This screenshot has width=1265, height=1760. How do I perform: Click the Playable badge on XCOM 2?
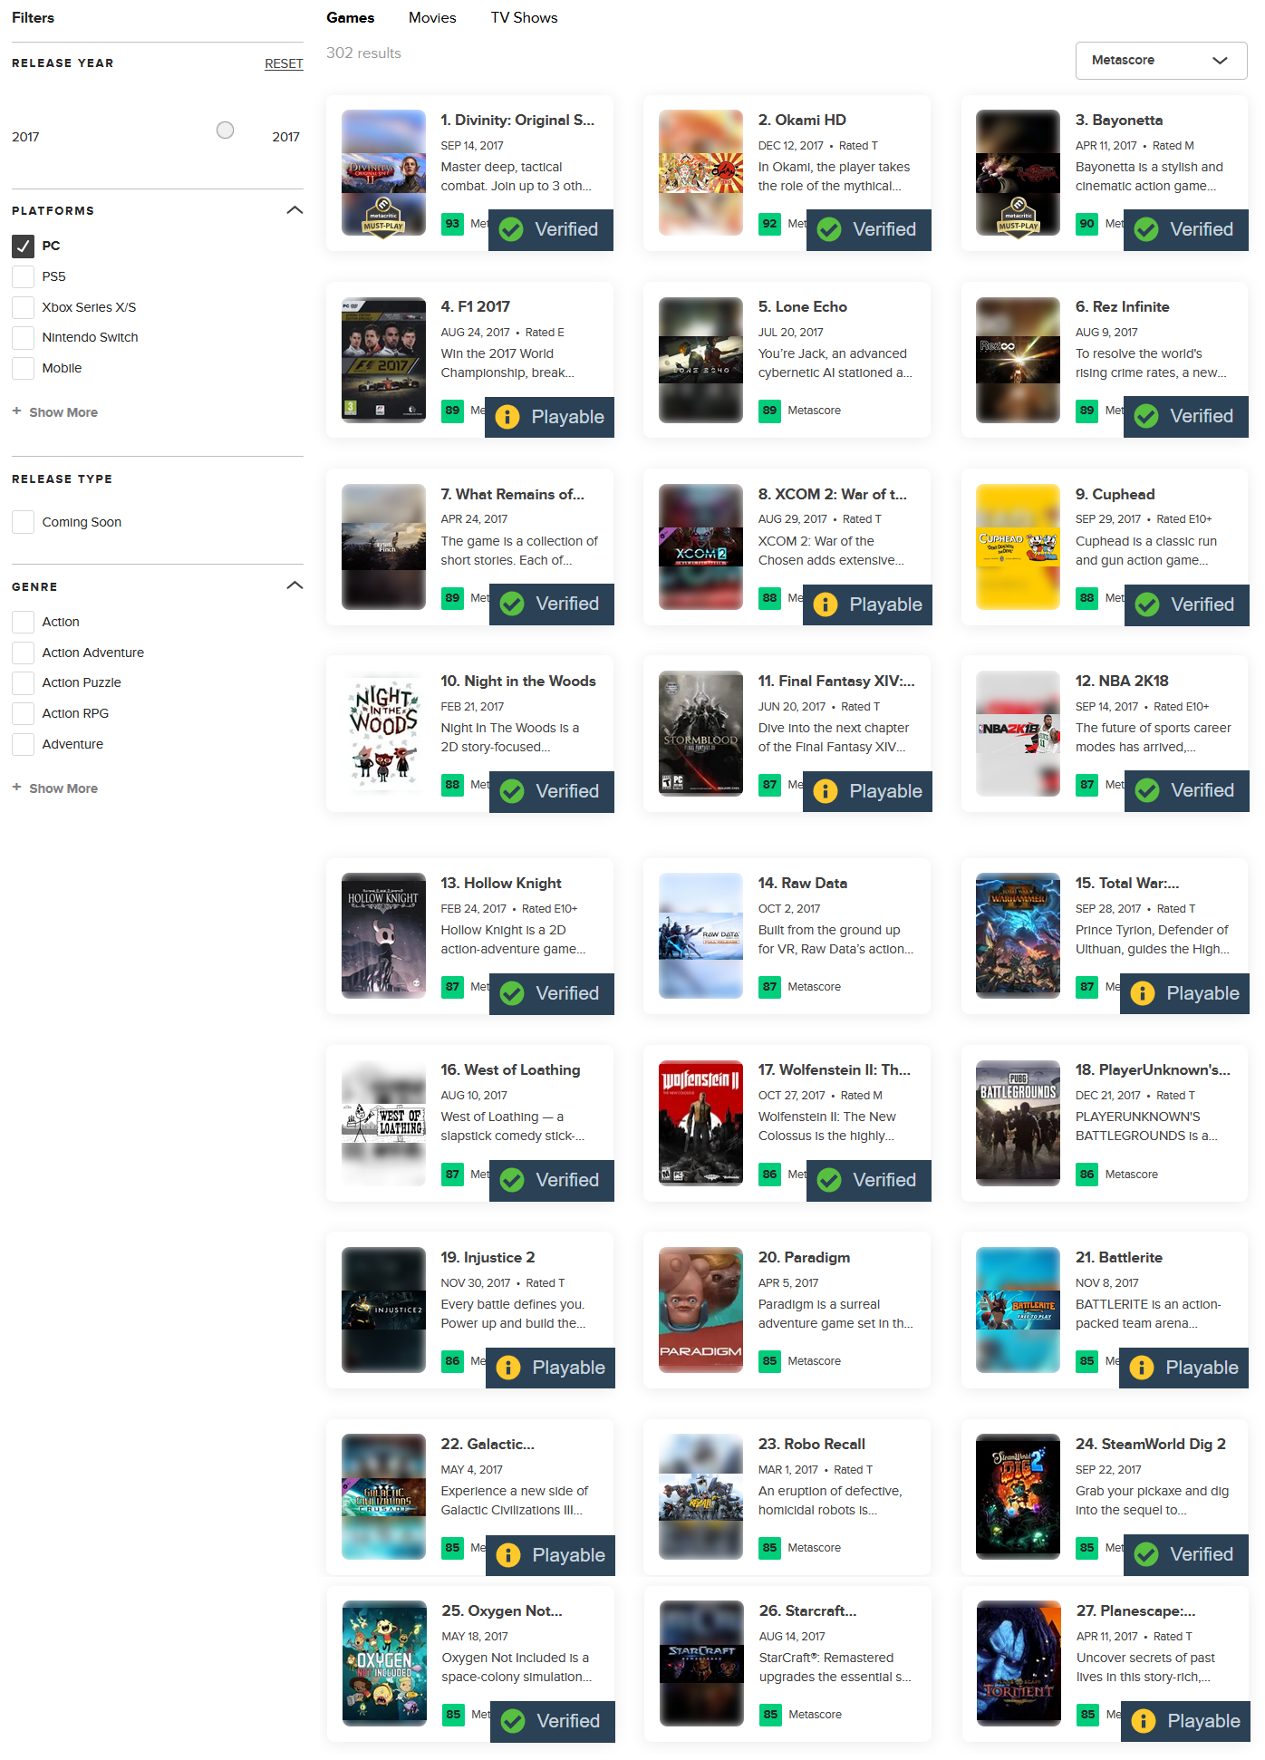click(x=867, y=604)
